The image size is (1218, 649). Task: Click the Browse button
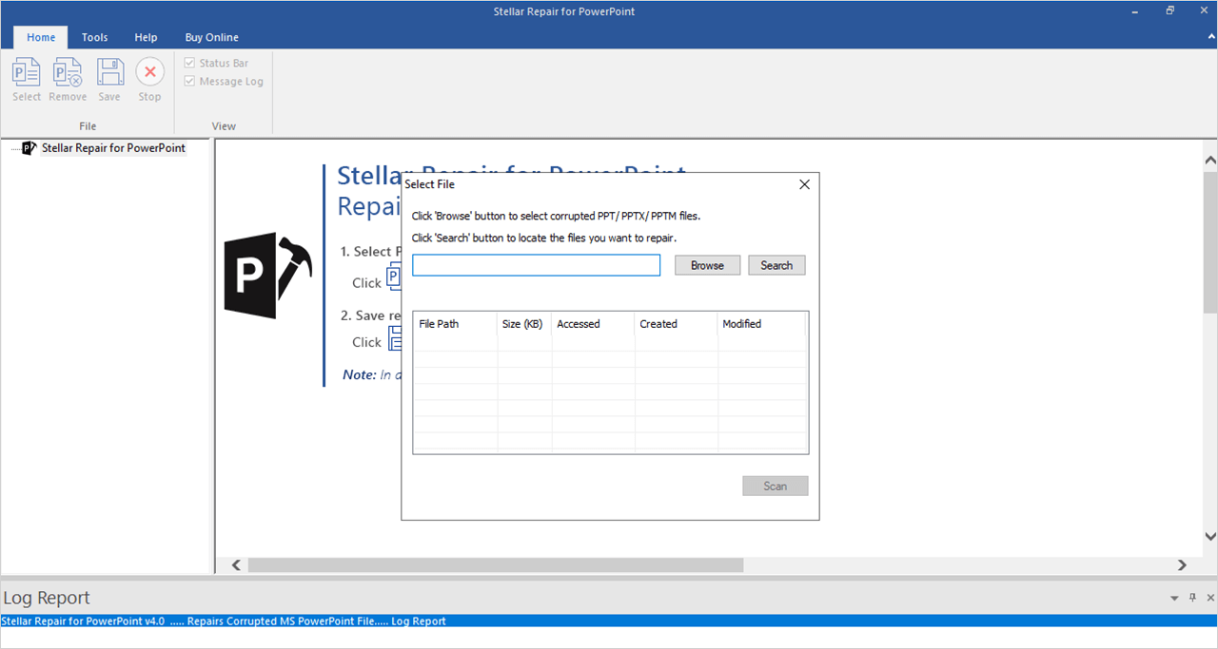tap(707, 265)
